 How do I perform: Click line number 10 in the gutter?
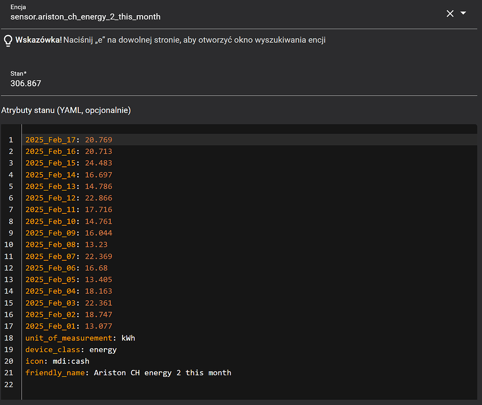coord(10,245)
